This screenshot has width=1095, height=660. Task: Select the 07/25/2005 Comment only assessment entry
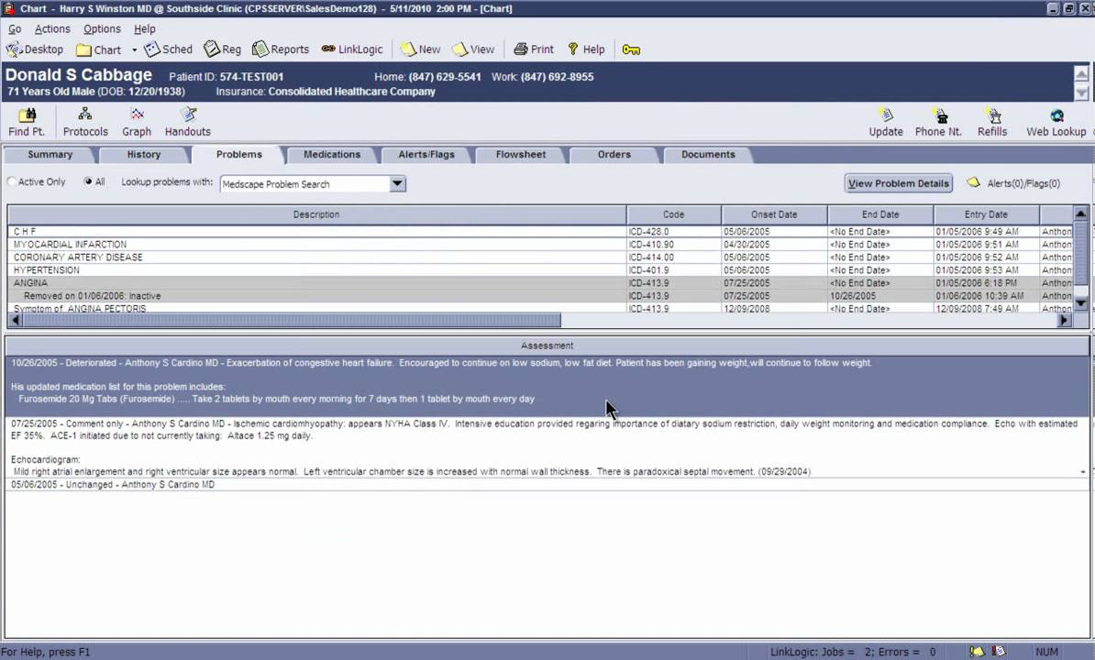point(547,447)
